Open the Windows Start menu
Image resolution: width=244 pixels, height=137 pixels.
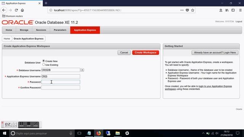[x=5, y=133]
